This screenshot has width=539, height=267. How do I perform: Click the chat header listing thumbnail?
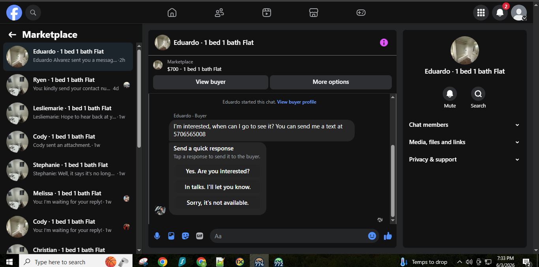163,43
